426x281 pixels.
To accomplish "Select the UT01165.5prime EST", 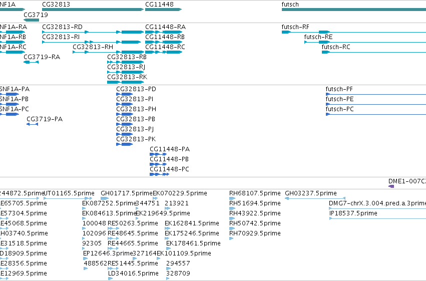I will [68, 198].
